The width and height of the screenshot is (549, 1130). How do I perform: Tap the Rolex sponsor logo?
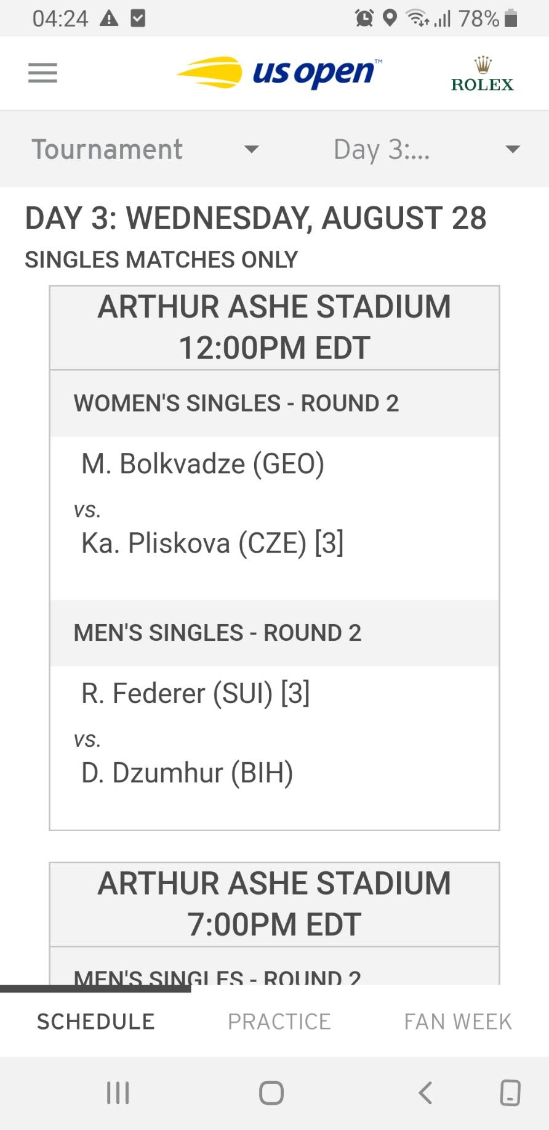(x=482, y=75)
